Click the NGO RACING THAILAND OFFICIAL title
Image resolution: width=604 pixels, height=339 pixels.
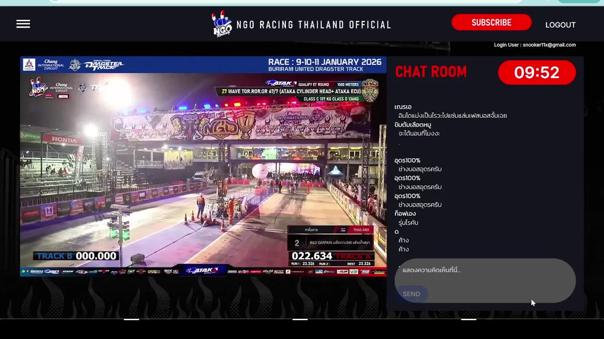[x=314, y=25]
